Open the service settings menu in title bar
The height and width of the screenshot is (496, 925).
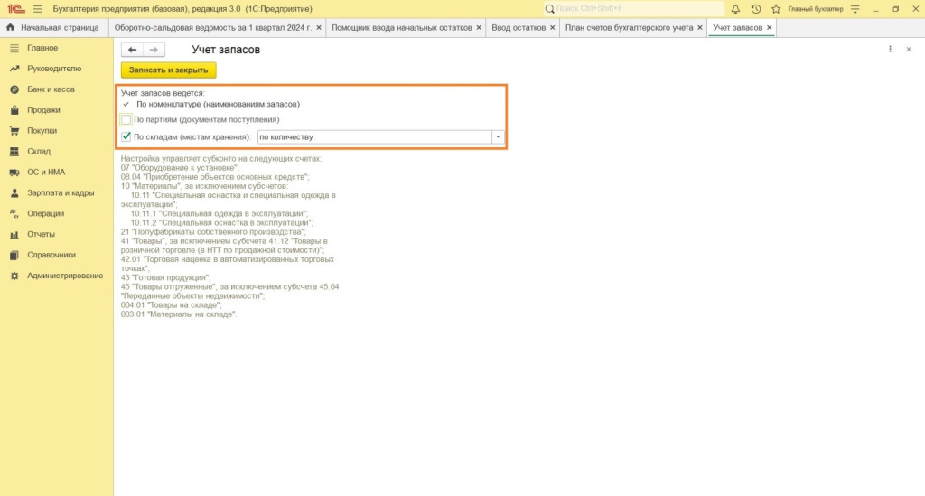(x=852, y=9)
